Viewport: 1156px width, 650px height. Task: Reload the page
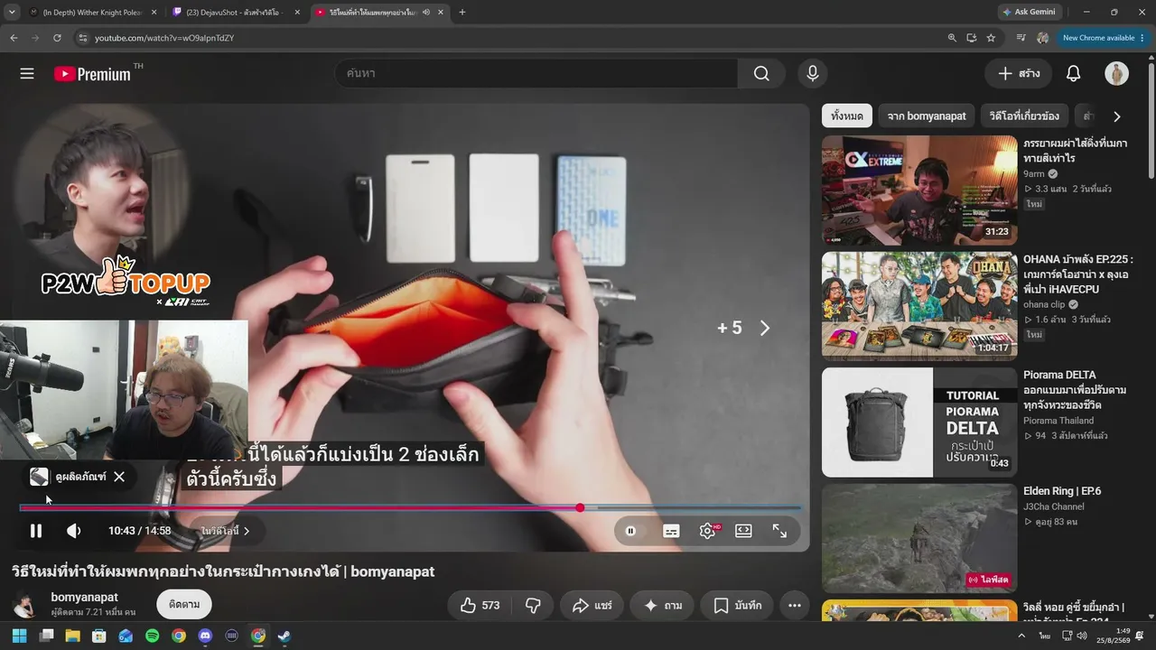click(57, 38)
